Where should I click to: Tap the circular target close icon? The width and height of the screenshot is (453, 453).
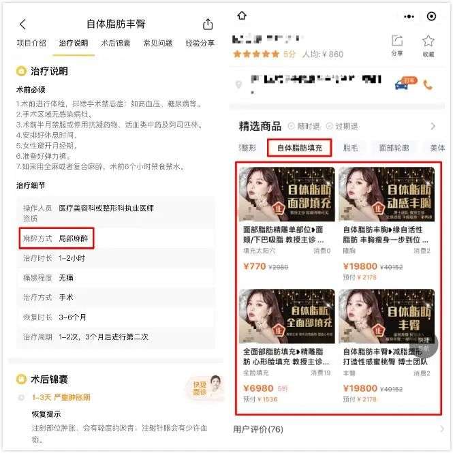tap(431, 16)
